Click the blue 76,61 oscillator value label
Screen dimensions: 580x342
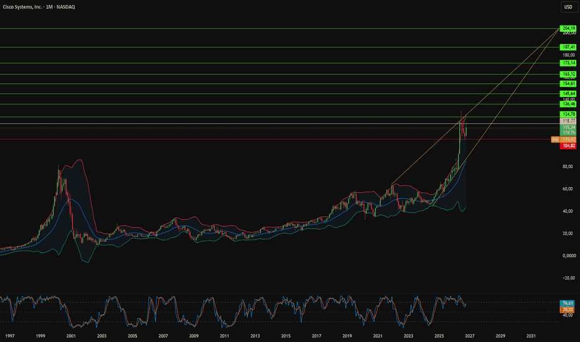568,303
